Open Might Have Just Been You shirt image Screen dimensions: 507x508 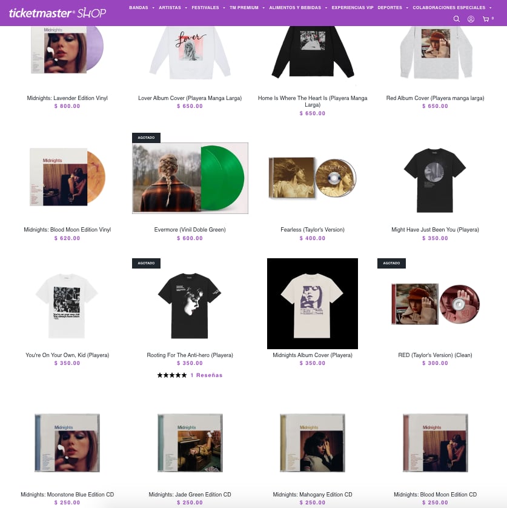point(435,180)
